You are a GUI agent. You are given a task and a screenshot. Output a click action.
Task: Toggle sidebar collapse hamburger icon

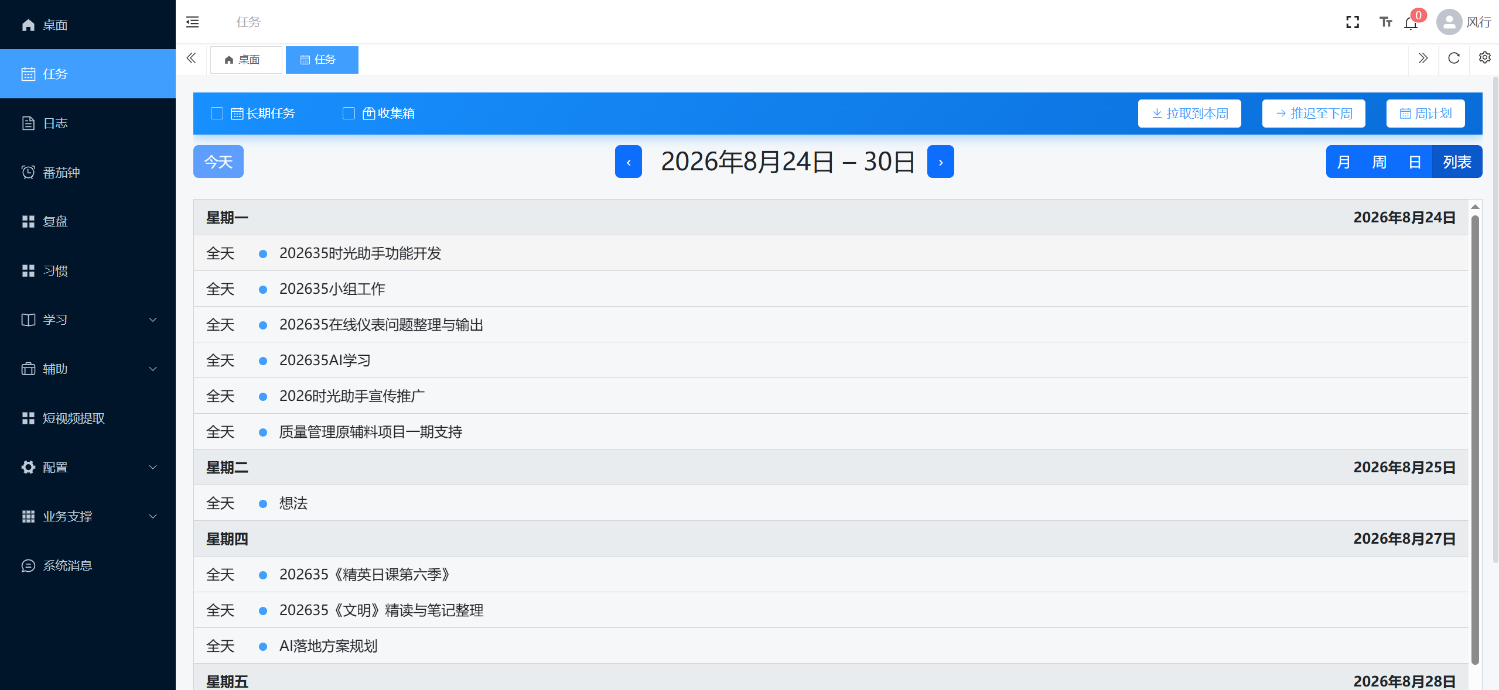(x=192, y=22)
